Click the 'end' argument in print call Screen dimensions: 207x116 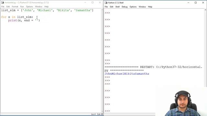click(x=27, y=20)
